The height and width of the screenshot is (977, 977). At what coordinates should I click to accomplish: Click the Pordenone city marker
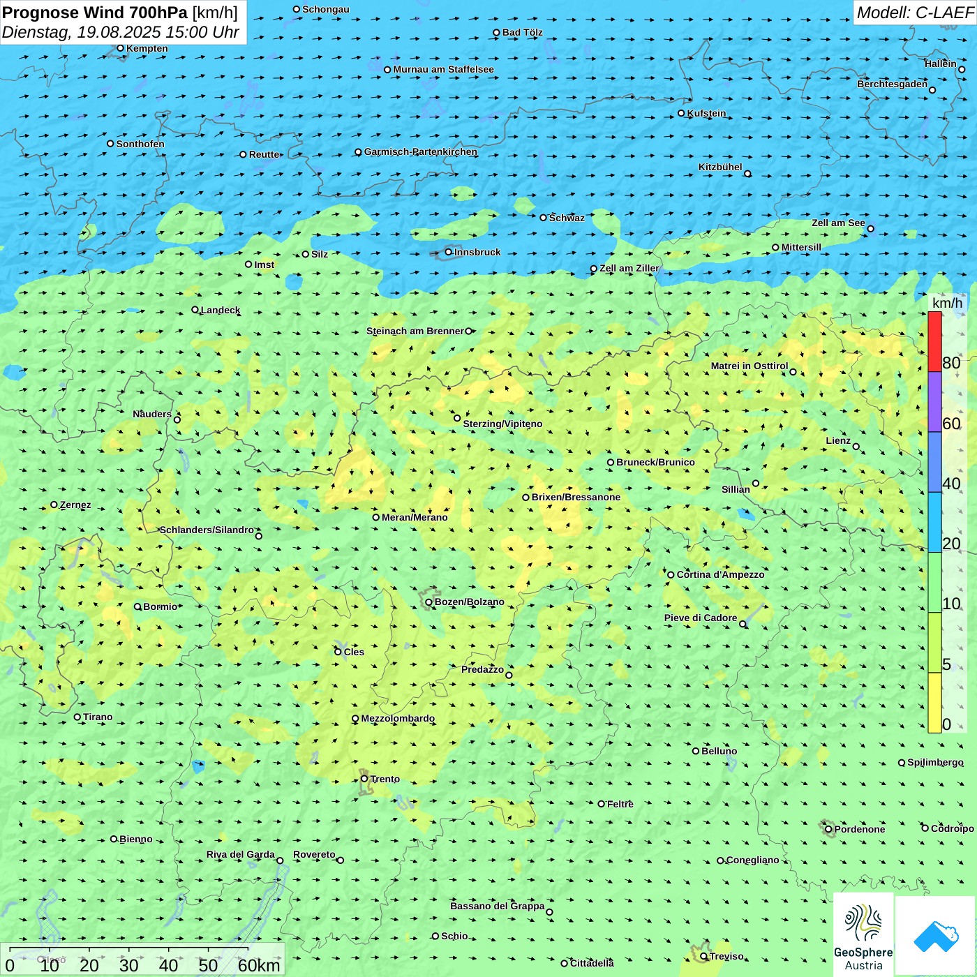(x=829, y=830)
